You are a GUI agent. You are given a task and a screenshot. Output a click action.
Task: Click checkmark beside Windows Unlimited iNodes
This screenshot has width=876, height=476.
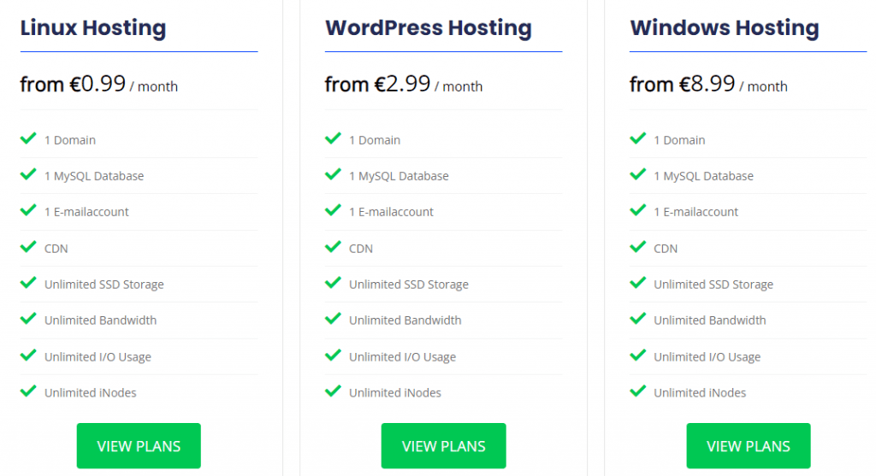point(638,391)
